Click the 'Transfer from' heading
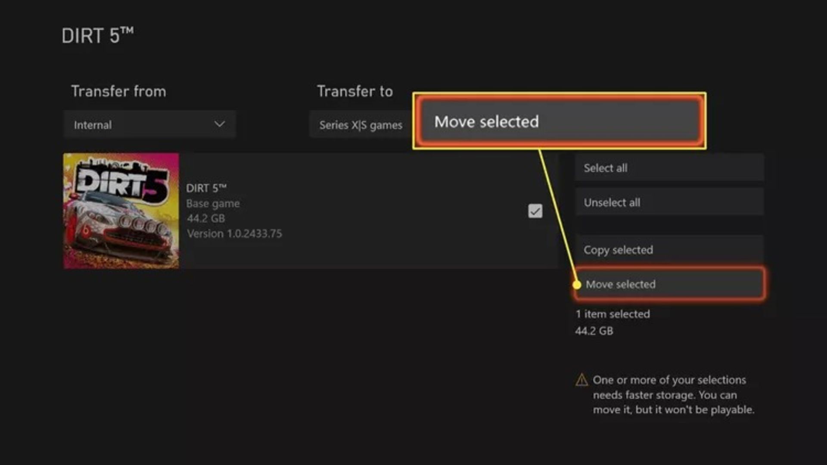827x465 pixels. pos(118,91)
